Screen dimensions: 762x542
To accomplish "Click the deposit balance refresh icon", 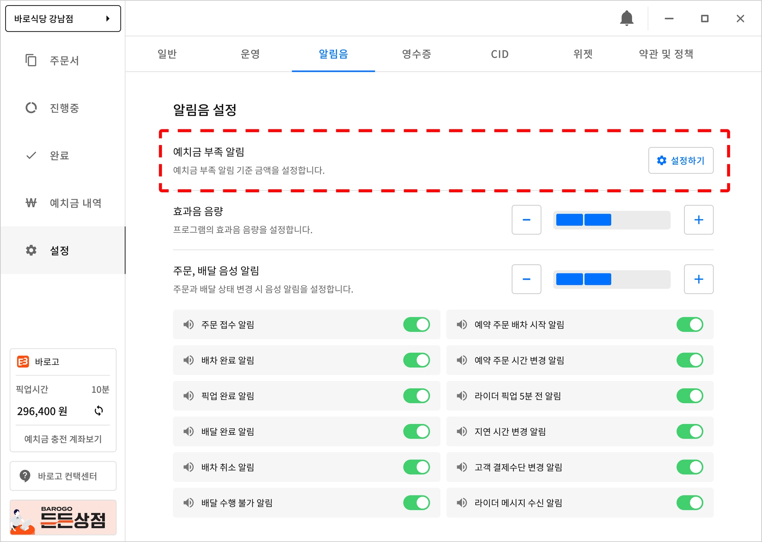I will [99, 411].
